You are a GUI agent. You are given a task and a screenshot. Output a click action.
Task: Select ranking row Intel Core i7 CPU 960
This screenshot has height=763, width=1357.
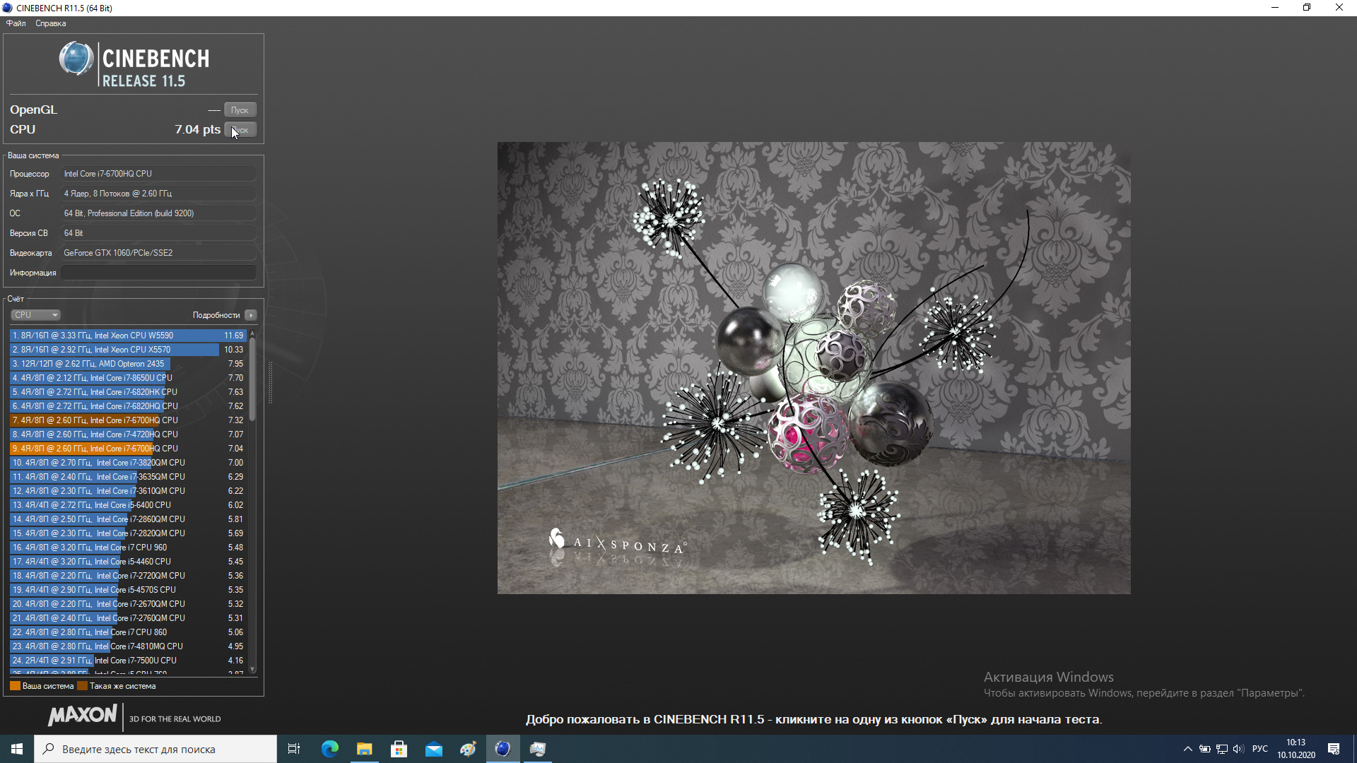pos(128,548)
